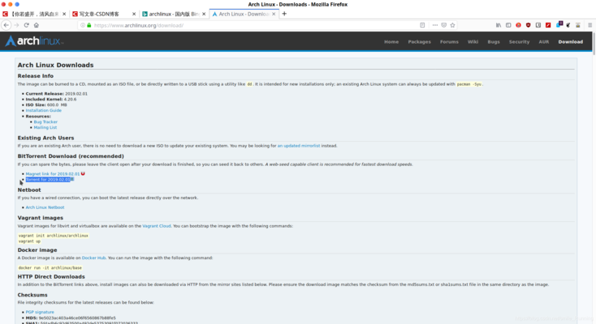Open Packages in the Arch navigation bar
This screenshot has height=324, width=596.
(419, 41)
